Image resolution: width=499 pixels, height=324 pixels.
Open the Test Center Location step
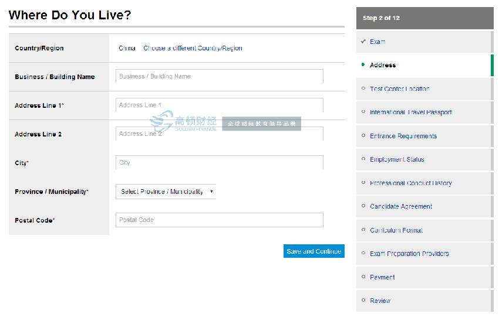399,89
